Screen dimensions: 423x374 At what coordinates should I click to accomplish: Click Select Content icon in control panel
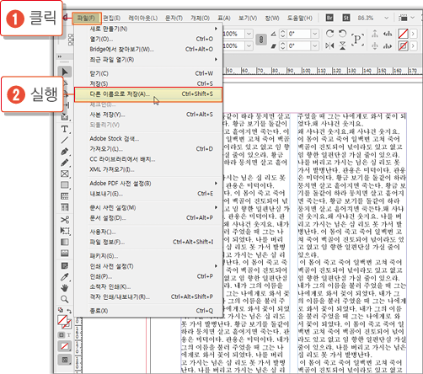pos(375,45)
